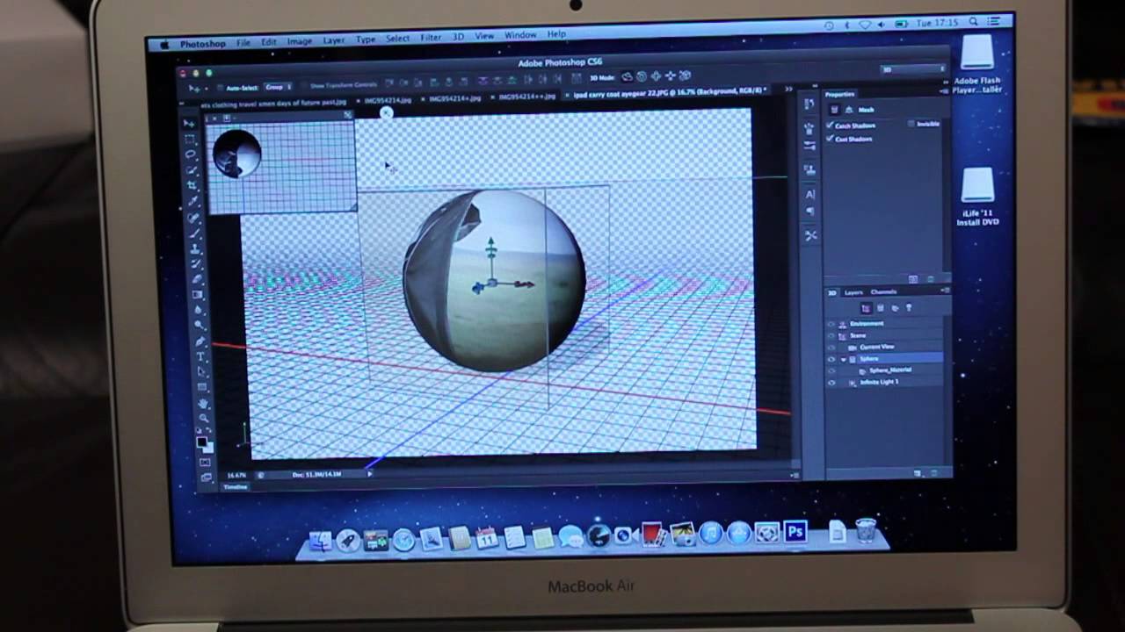Open the Character panel from collapsed dock

pos(810,194)
